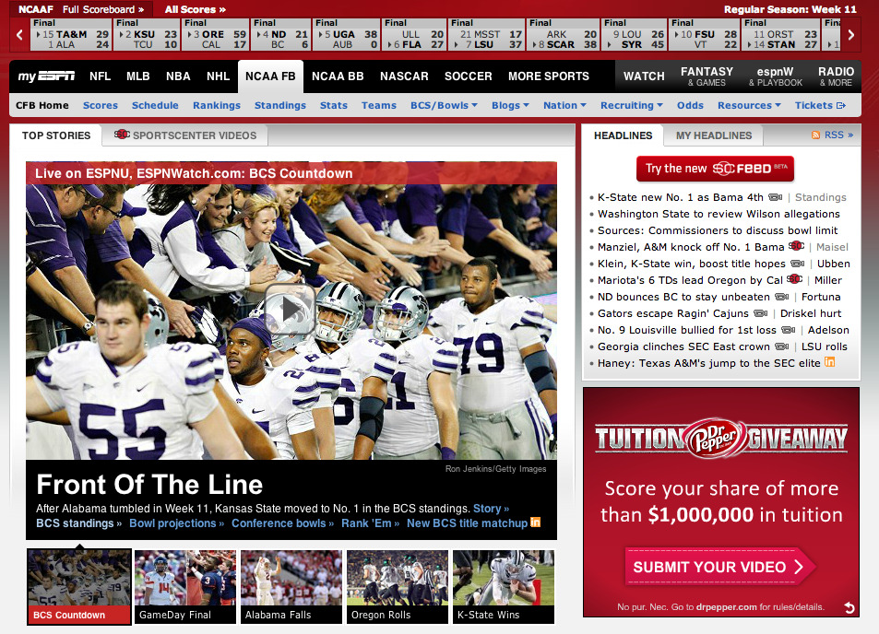Open the Rankings link

[x=217, y=105]
